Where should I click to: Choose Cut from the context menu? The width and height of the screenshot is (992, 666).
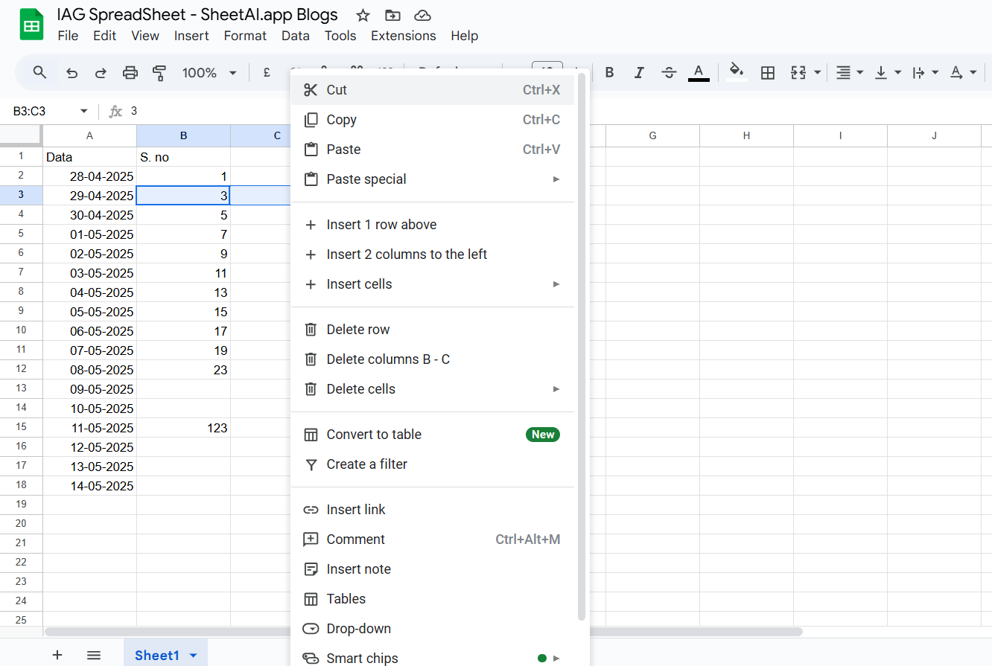coord(433,90)
